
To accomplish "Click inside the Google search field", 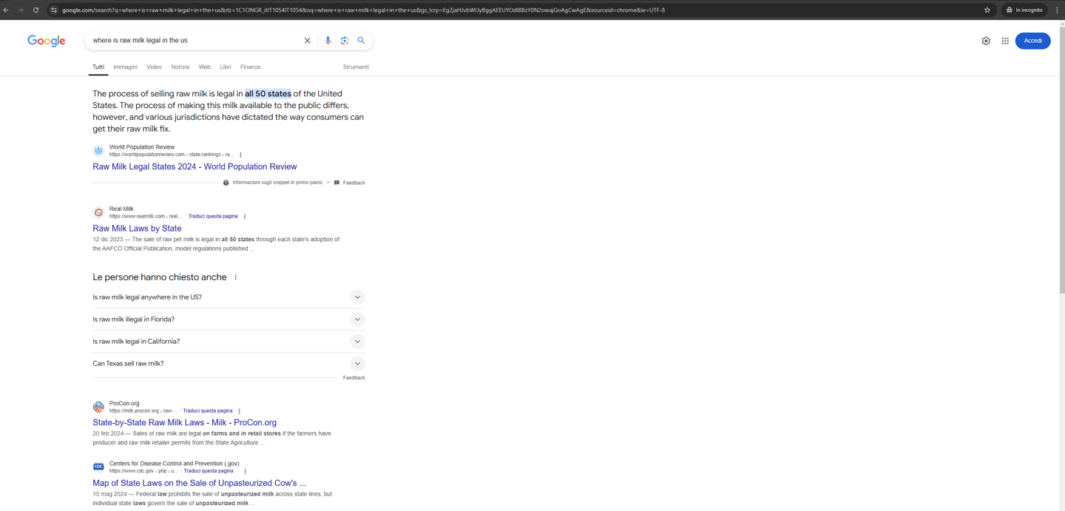I will point(192,41).
